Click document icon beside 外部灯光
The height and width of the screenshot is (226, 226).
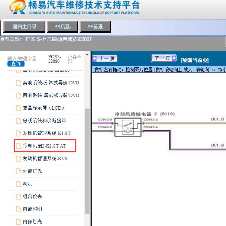click(19, 171)
